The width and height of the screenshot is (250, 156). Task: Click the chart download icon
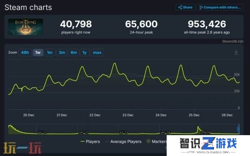[236, 52]
